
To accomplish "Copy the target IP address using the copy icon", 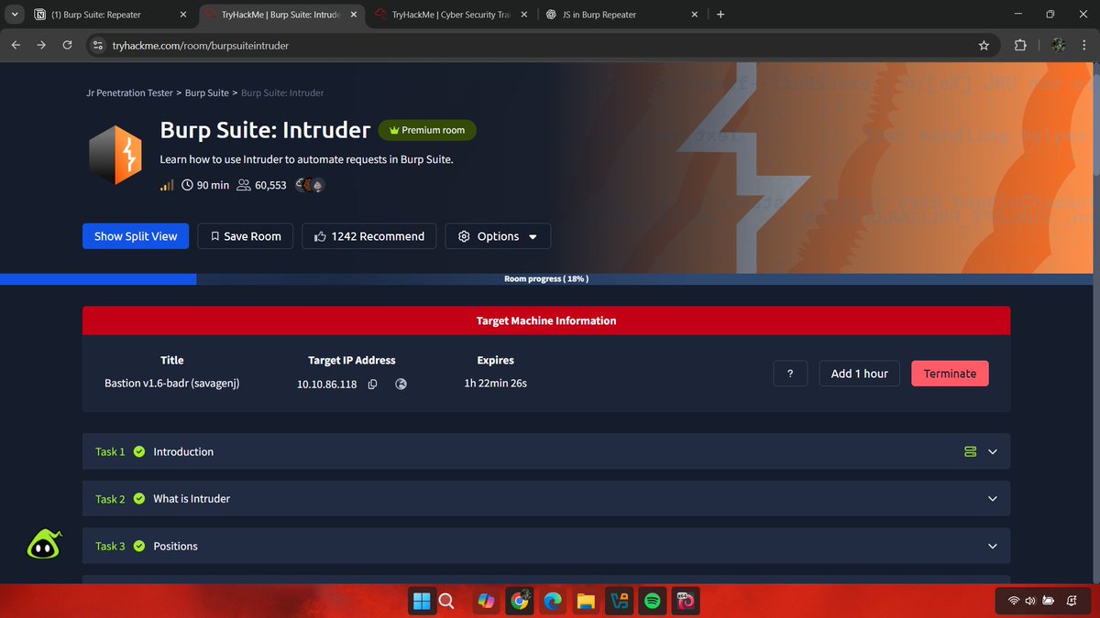I will coord(372,384).
